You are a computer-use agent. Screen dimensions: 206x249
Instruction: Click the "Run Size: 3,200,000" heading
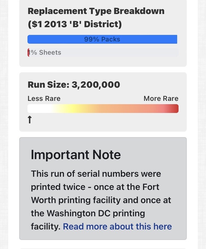74,85
